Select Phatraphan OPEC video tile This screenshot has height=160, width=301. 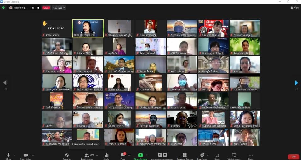click(119, 83)
